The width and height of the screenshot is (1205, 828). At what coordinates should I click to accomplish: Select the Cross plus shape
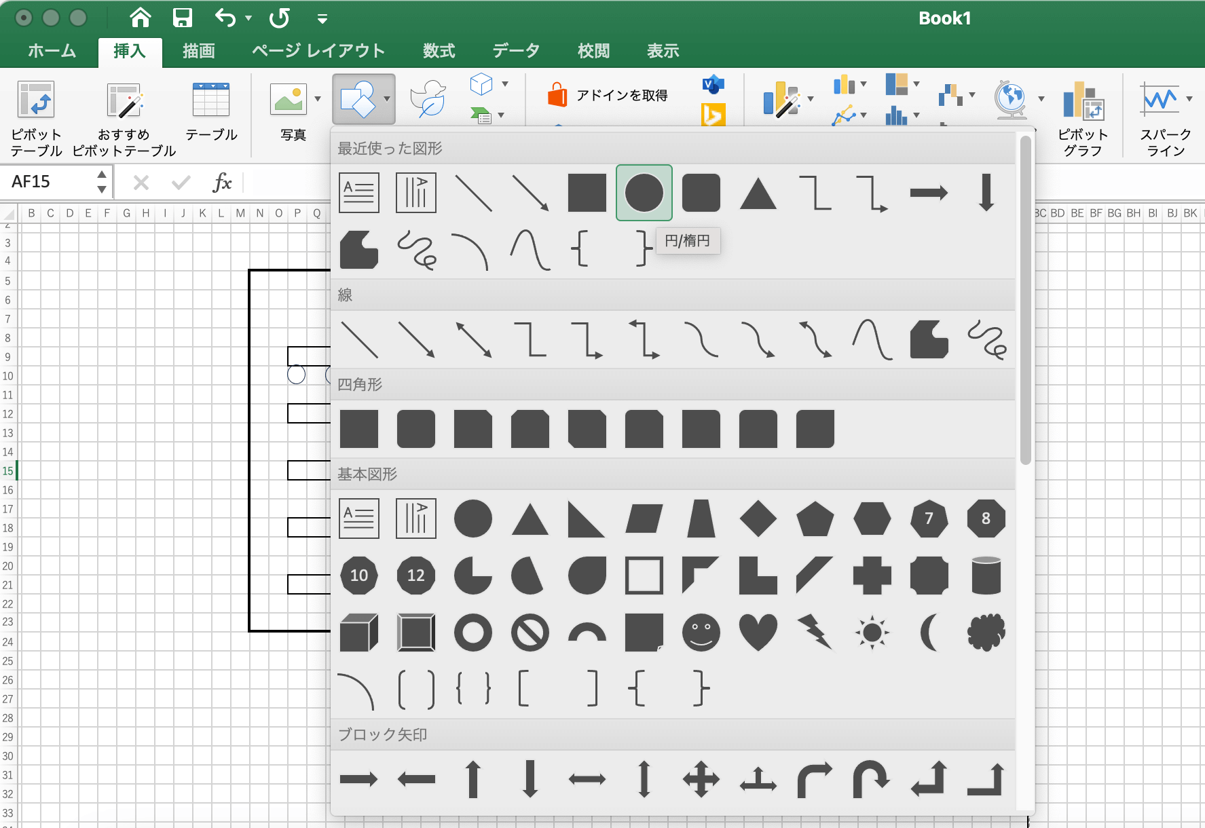(x=872, y=576)
